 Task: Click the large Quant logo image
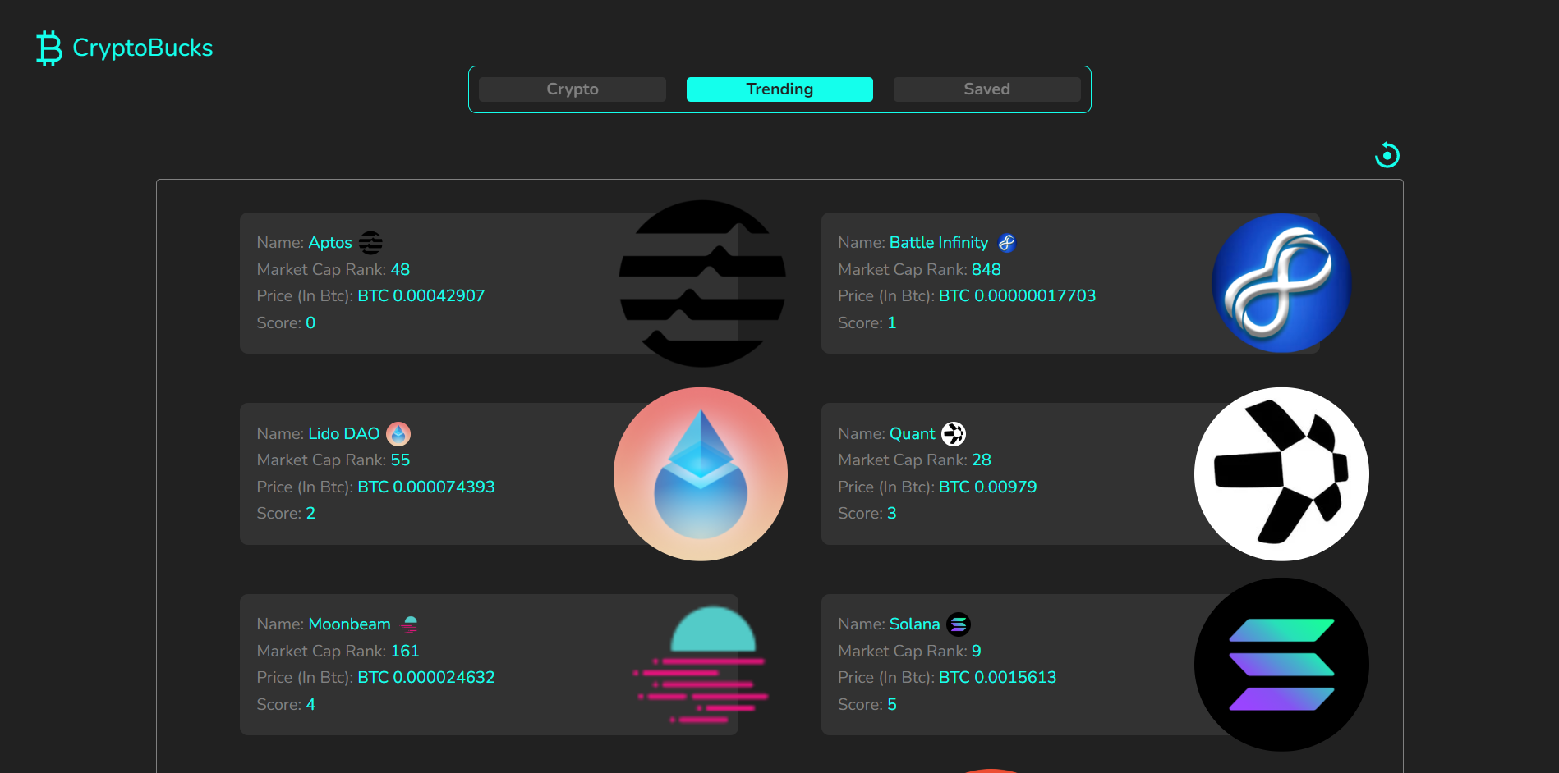(x=1281, y=474)
